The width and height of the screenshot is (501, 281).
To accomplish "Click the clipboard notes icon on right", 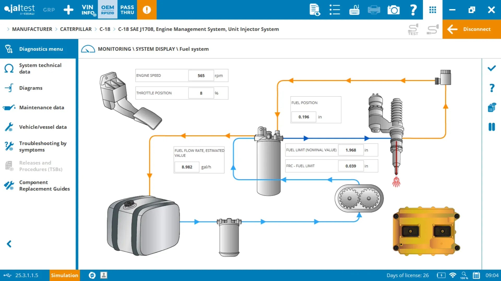I will pos(492,107).
